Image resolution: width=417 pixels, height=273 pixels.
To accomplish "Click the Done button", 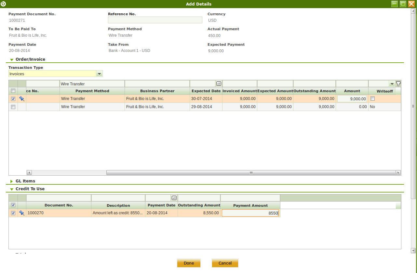I will tap(189, 263).
